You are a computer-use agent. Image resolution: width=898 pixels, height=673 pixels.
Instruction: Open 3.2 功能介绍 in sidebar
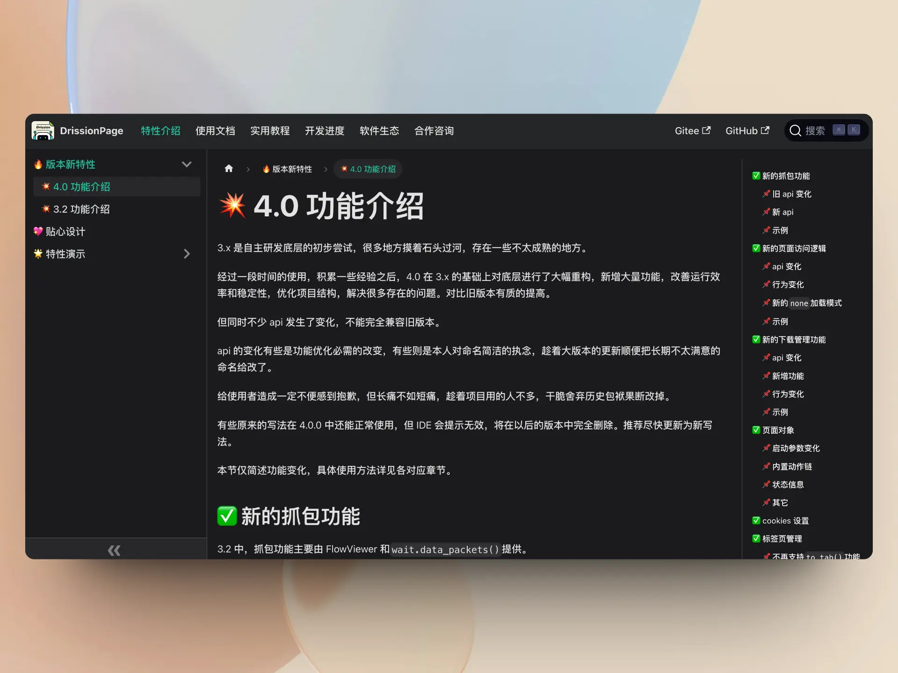[x=81, y=209]
